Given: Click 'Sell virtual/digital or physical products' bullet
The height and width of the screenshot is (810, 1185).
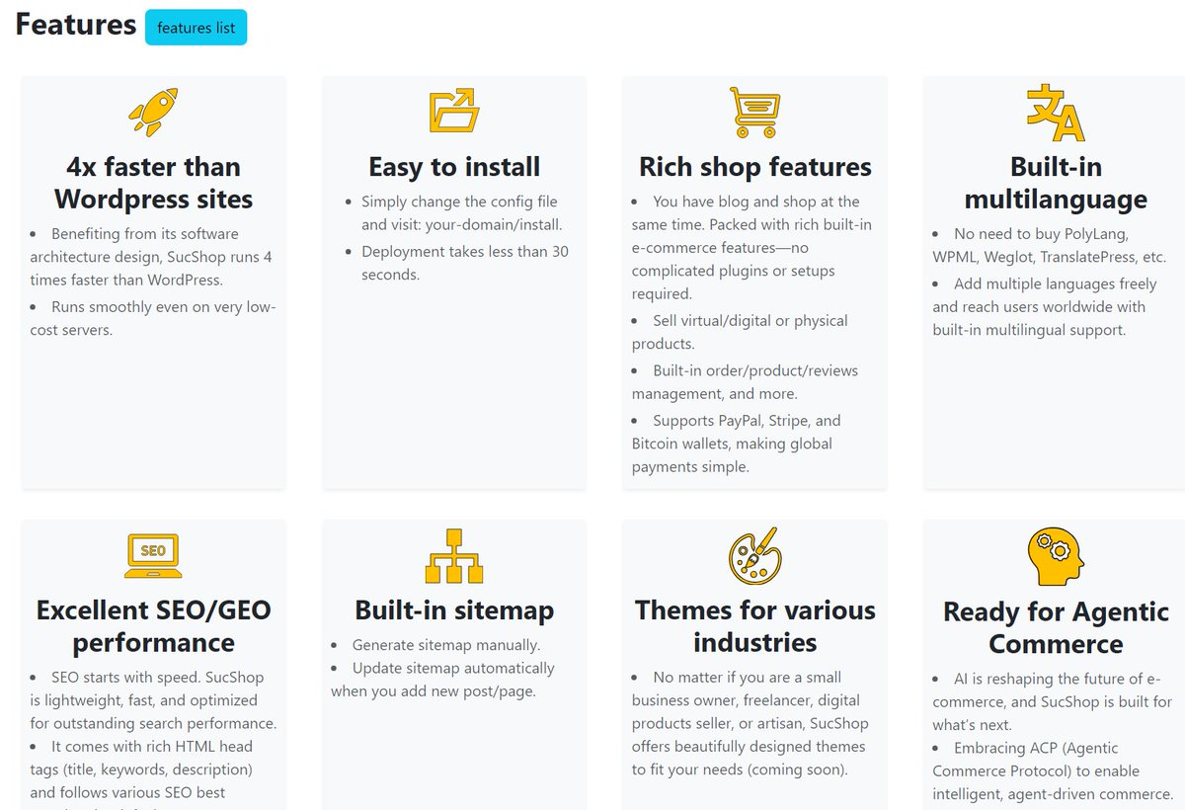Looking at the screenshot, I should 741,332.
